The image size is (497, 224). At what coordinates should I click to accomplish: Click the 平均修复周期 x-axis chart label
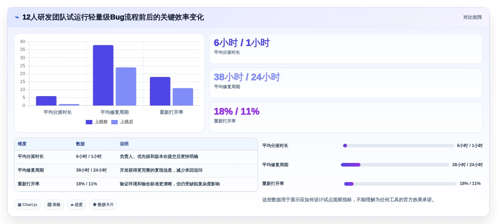(114, 112)
